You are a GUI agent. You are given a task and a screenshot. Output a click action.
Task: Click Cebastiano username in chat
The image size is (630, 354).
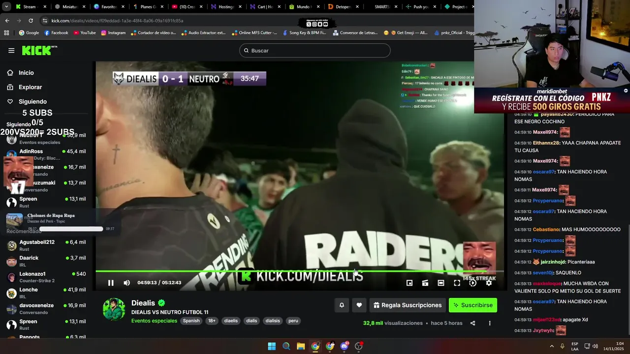(x=546, y=230)
